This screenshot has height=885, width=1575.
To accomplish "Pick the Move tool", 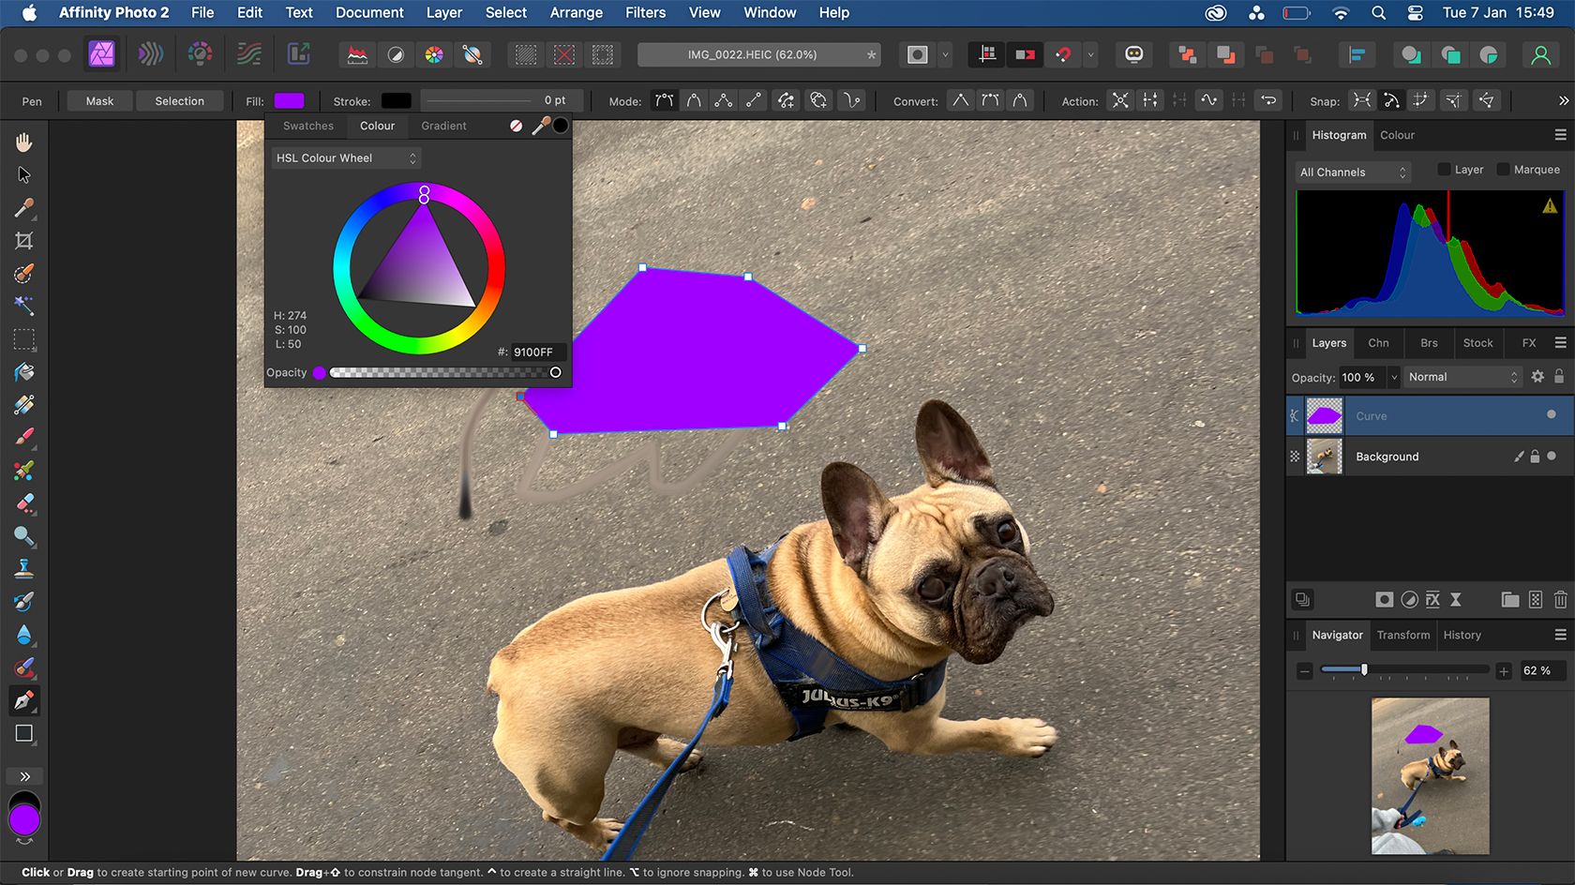I will [24, 174].
